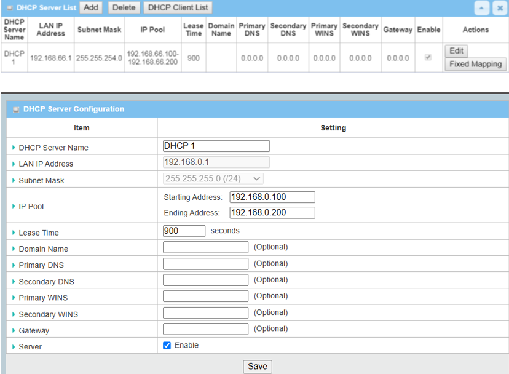This screenshot has height=374, width=509.
Task: Uncheck the Server Enable checkbox
Action: click(x=167, y=346)
